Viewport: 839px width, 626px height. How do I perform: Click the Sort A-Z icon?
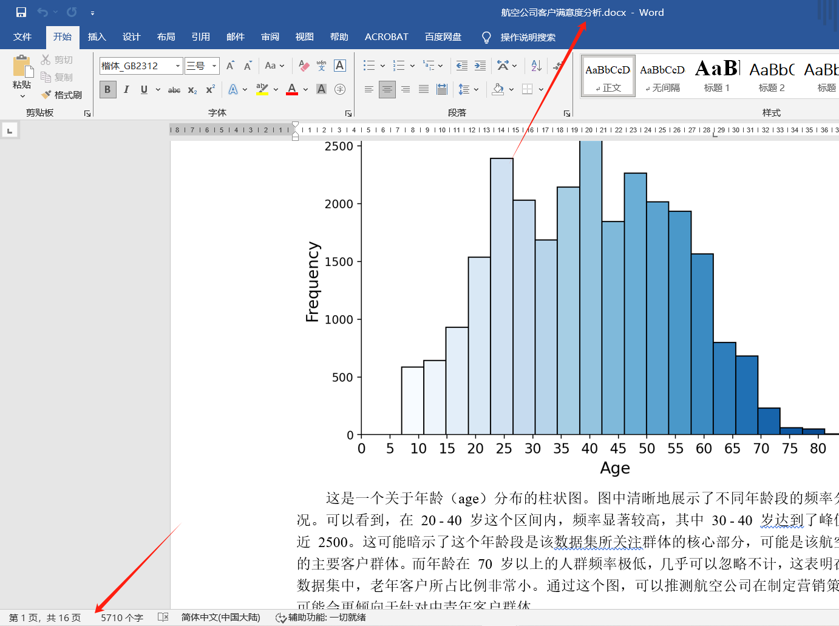[536, 66]
